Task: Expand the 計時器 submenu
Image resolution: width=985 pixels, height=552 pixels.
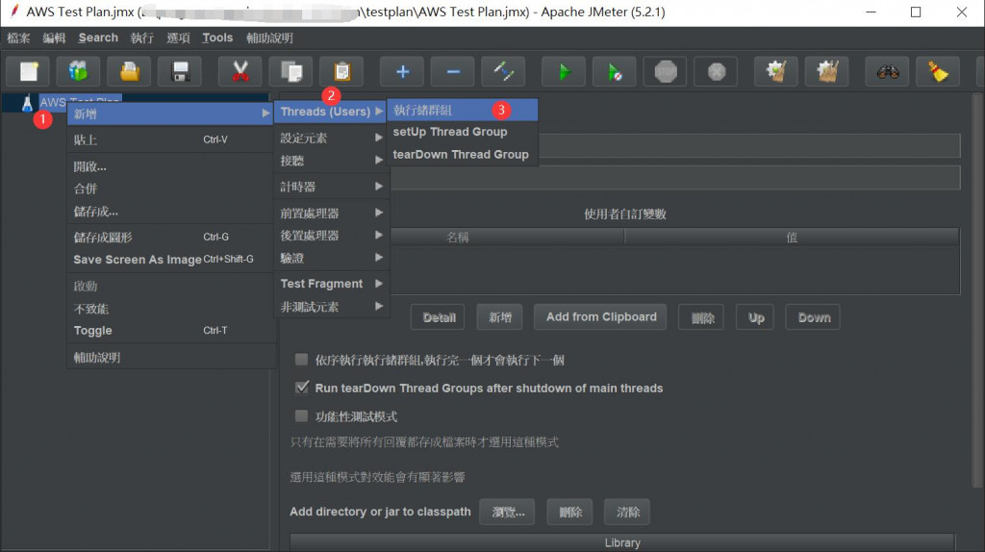Action: pyautogui.click(x=331, y=187)
